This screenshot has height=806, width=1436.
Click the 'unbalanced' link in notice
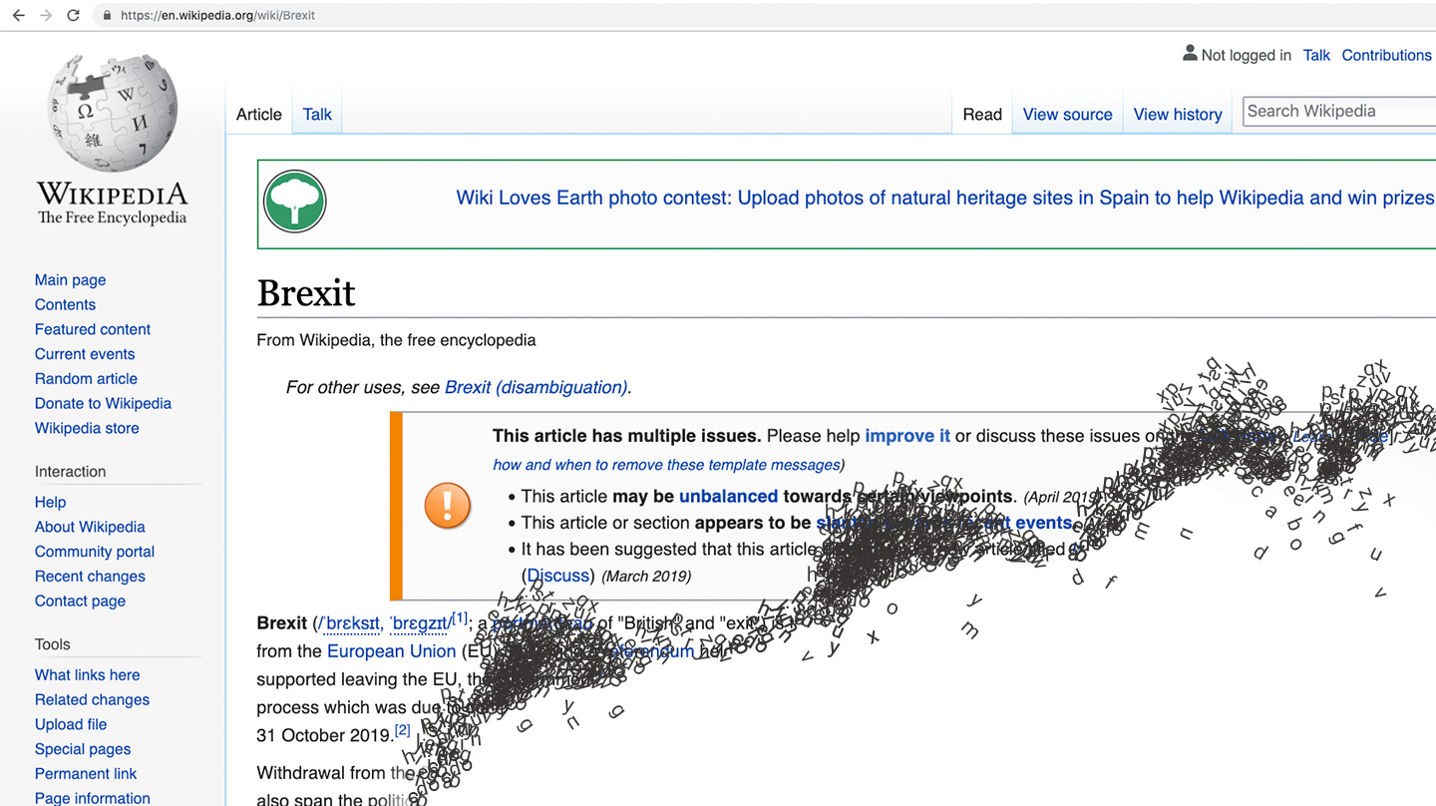coord(728,496)
